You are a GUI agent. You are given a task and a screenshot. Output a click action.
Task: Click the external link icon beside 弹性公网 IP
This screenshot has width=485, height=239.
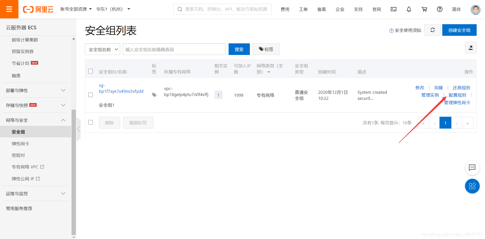point(38,179)
